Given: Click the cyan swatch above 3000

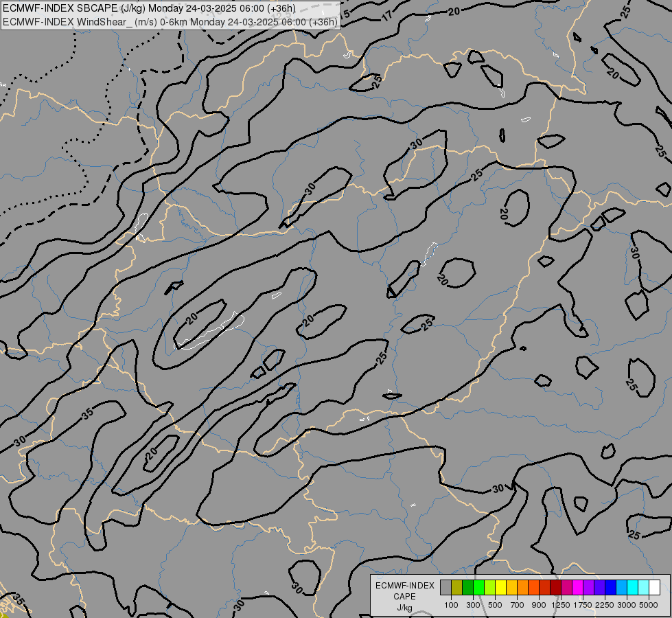Looking at the screenshot, I should pos(633,587).
